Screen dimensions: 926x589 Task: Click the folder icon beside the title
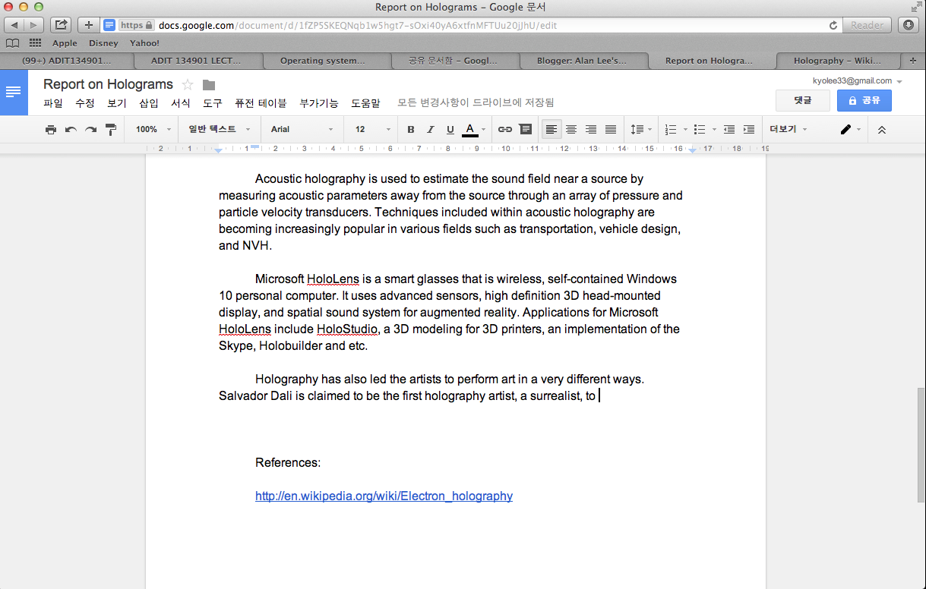pyautogui.click(x=209, y=85)
